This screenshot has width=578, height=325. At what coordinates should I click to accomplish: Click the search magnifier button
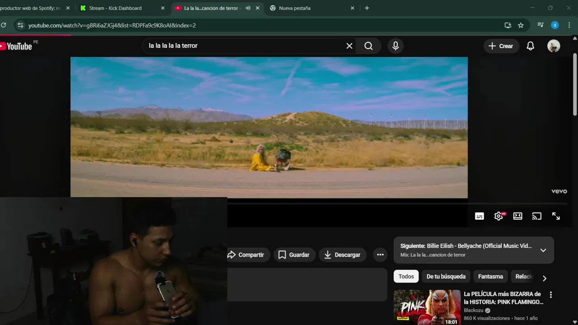[x=368, y=46]
